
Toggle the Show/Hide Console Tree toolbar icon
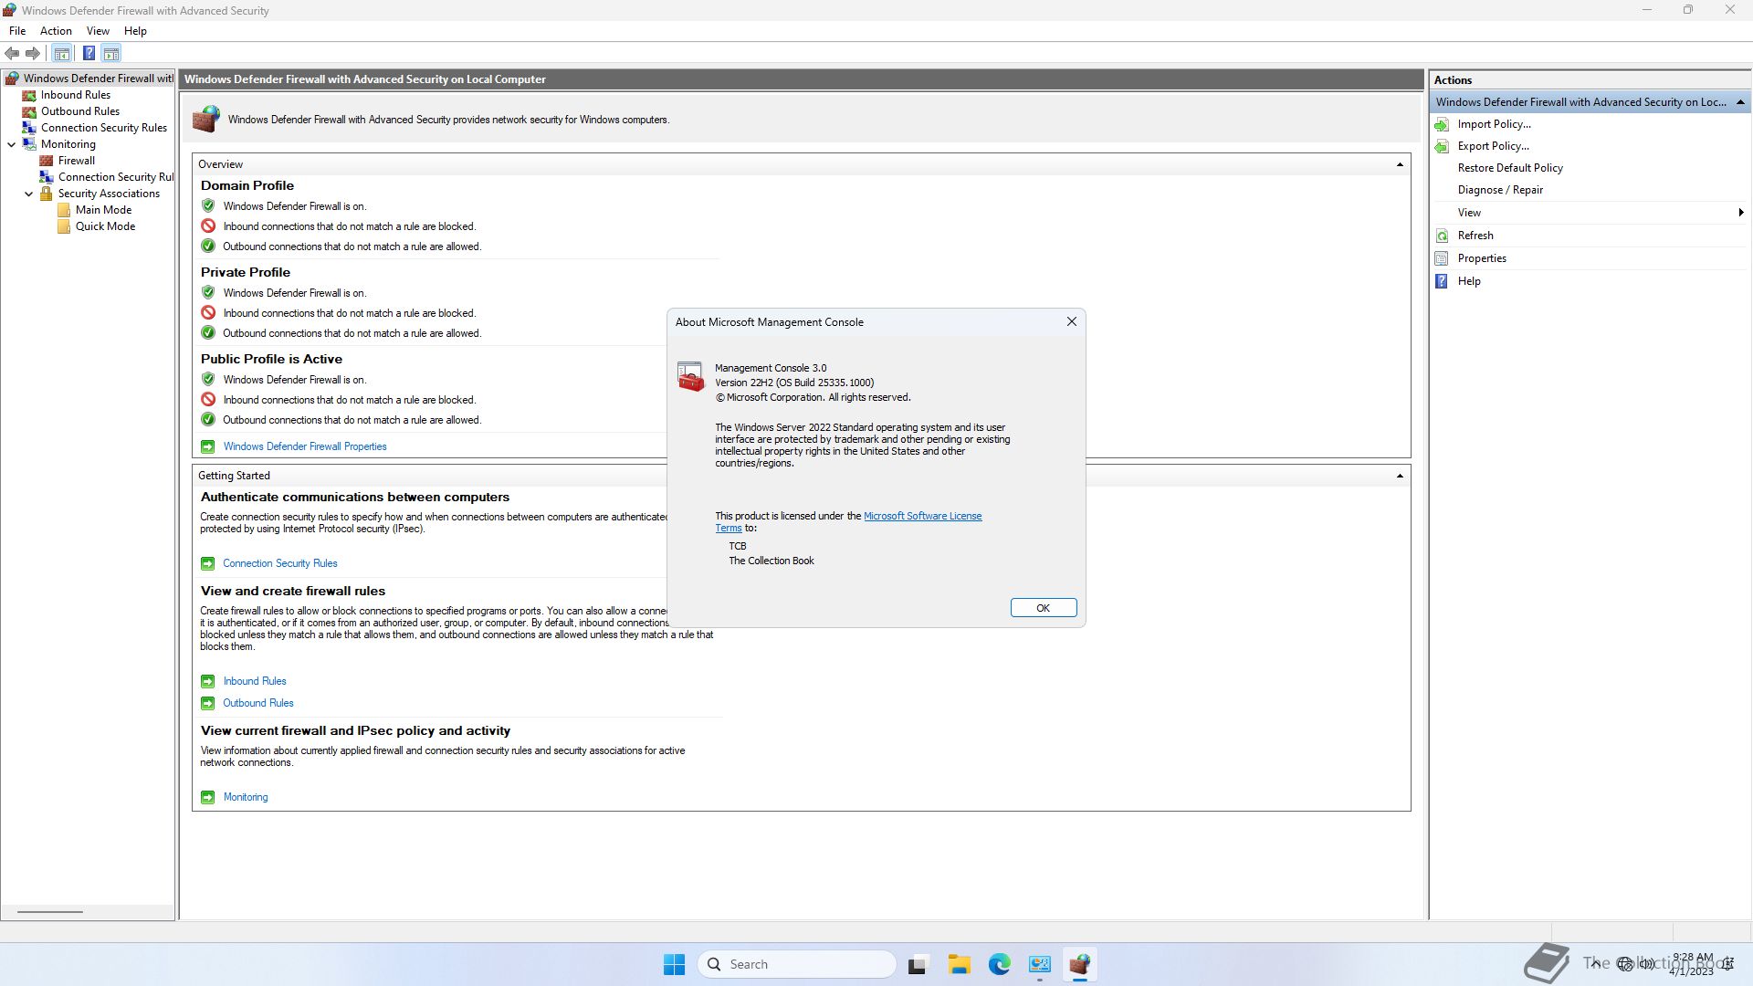62,53
